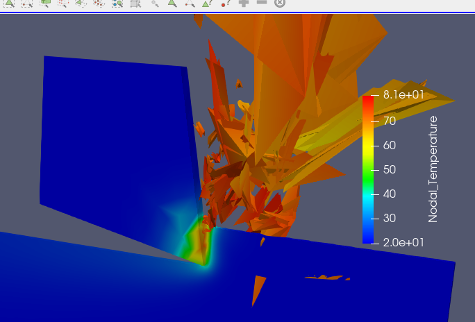Choose the Select Cells Through frustum tool

pos(45,3)
